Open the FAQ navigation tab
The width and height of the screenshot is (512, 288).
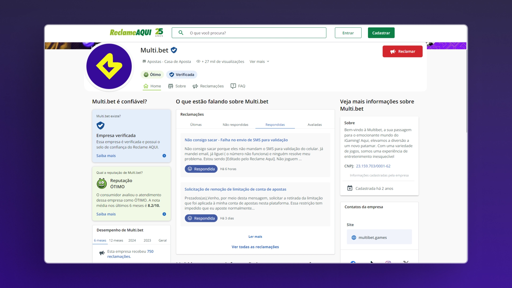(238, 86)
